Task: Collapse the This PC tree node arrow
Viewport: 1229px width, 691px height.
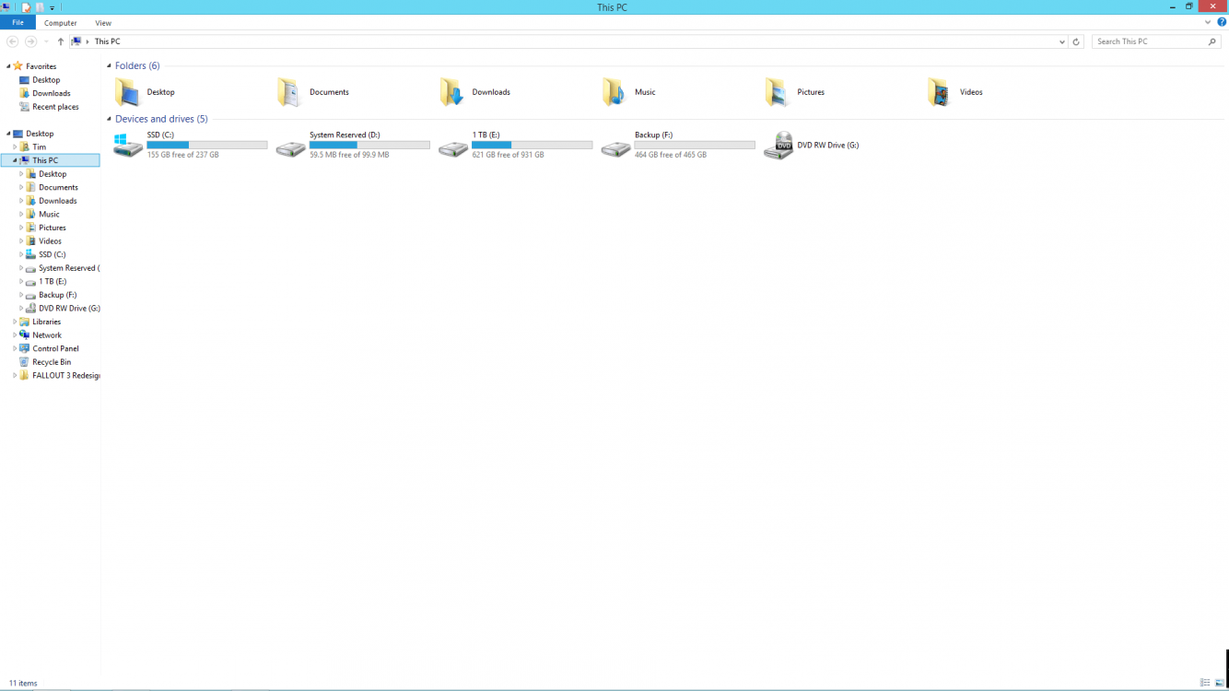Action: click(15, 160)
